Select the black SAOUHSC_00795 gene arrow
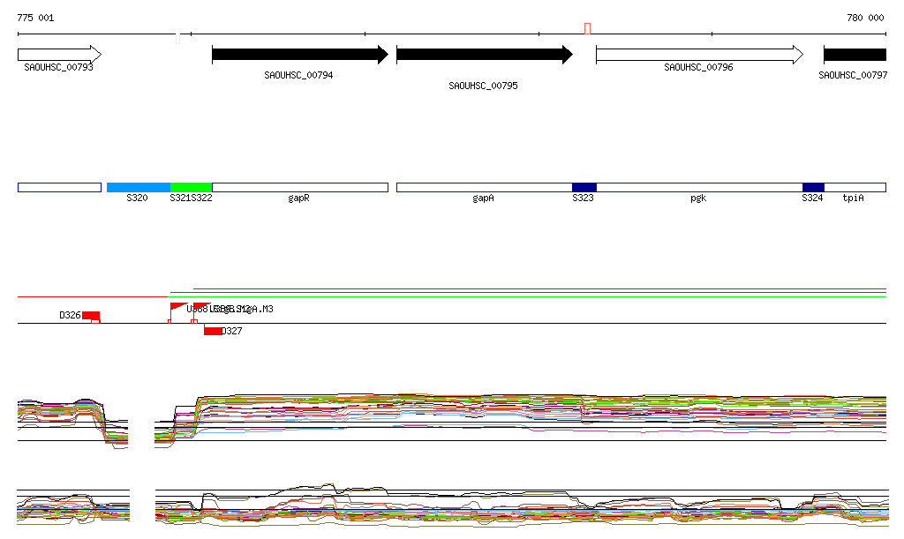Image resolution: width=904 pixels, height=539 pixels. coord(484,55)
